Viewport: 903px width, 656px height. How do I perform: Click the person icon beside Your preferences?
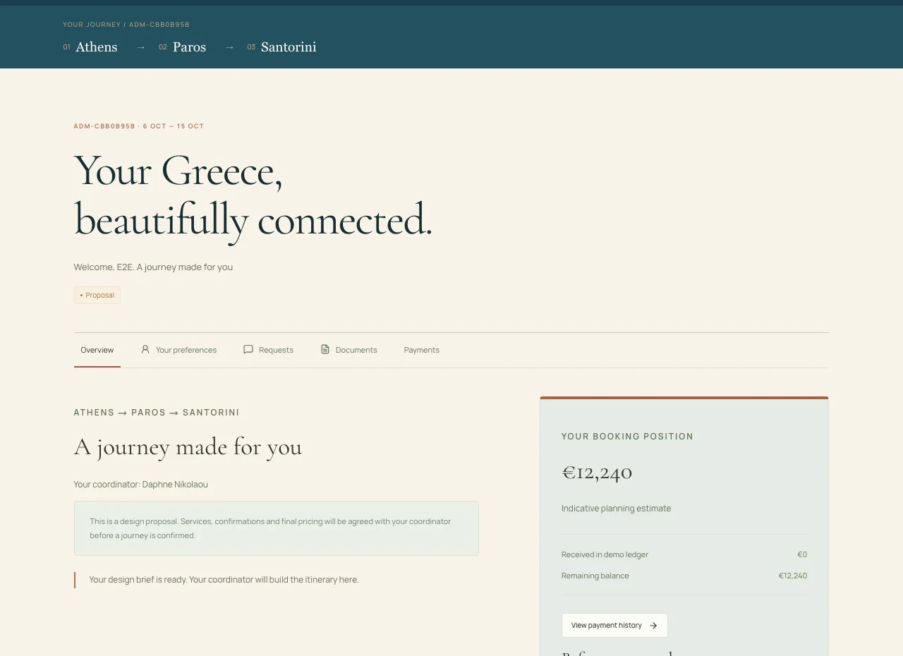(145, 349)
